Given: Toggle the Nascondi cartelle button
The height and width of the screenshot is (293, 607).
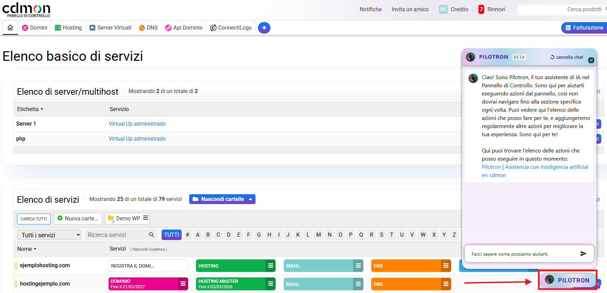Looking at the screenshot, I should tap(222, 199).
